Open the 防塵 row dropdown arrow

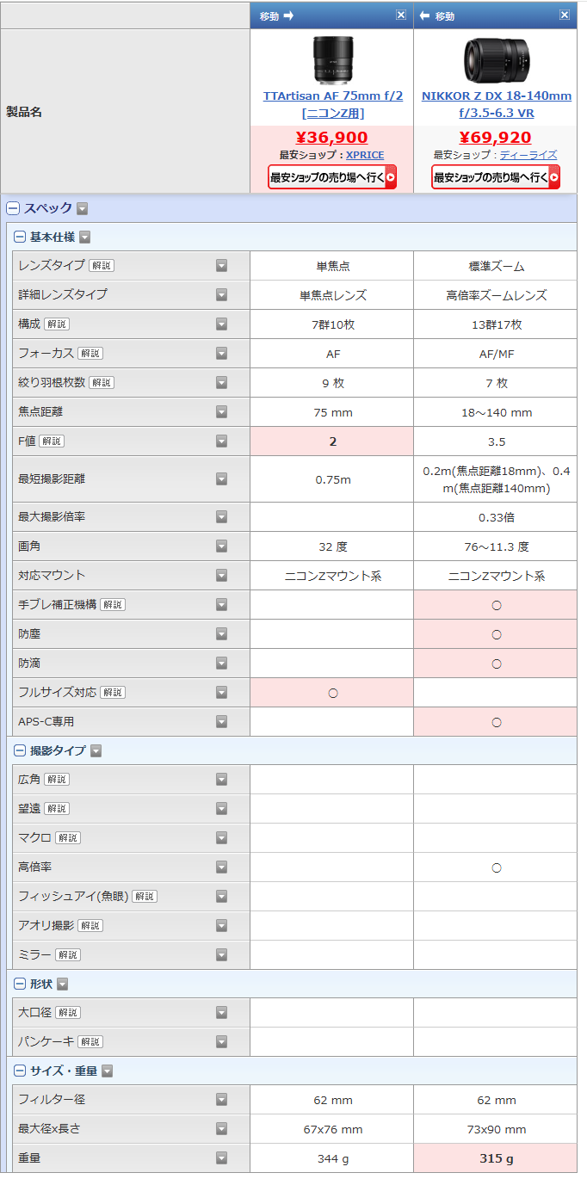[221, 634]
